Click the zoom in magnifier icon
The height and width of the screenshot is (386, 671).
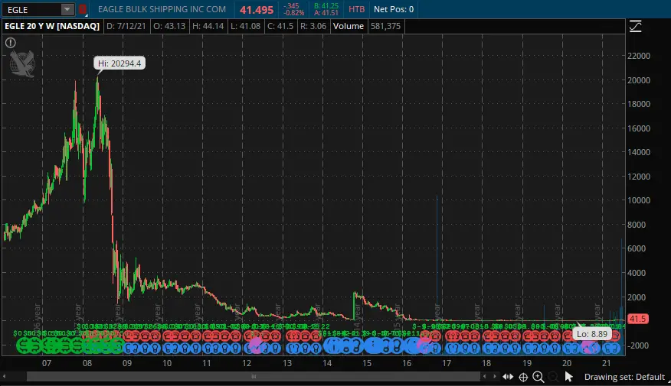[538, 377]
